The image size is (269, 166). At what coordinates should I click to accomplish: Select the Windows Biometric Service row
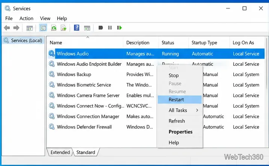[x=84, y=85]
